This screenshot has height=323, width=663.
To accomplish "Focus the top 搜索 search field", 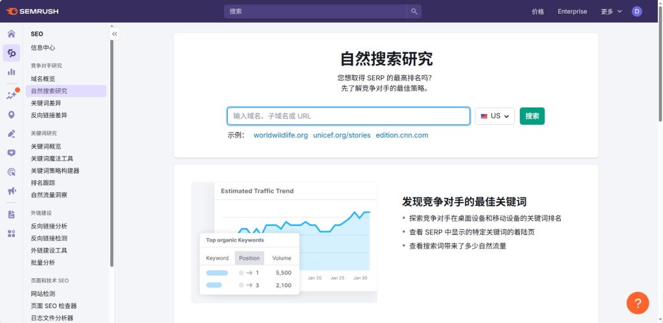I will 315,12.
